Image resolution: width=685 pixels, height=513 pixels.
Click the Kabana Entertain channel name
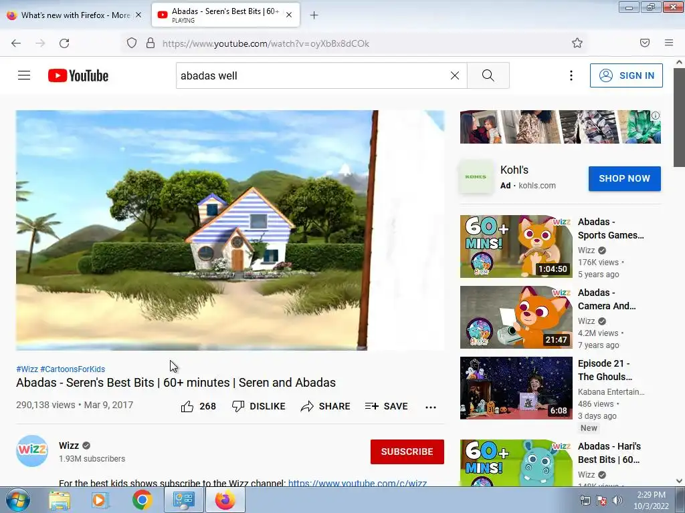tap(611, 391)
